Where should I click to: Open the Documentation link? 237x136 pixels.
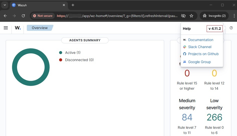pyautogui.click(x=201, y=40)
